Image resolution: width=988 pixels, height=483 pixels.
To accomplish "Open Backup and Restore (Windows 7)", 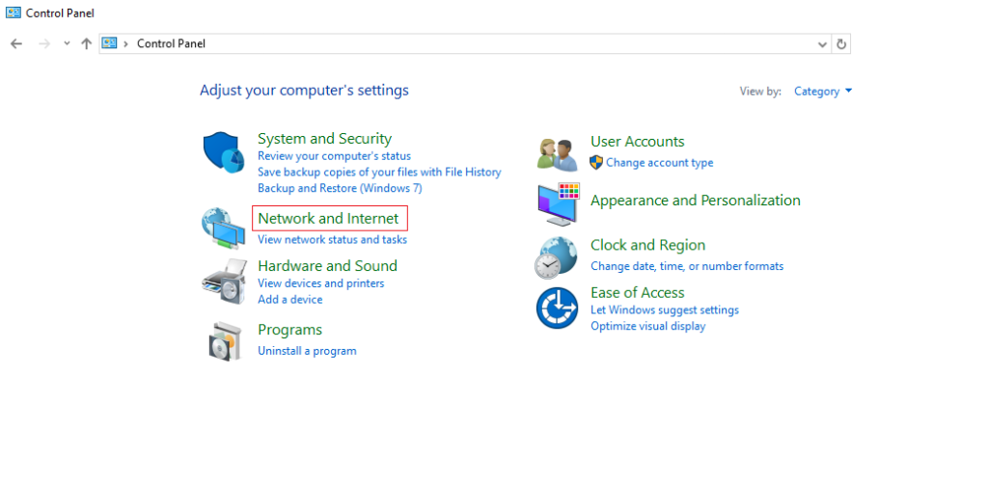I will tap(340, 188).
